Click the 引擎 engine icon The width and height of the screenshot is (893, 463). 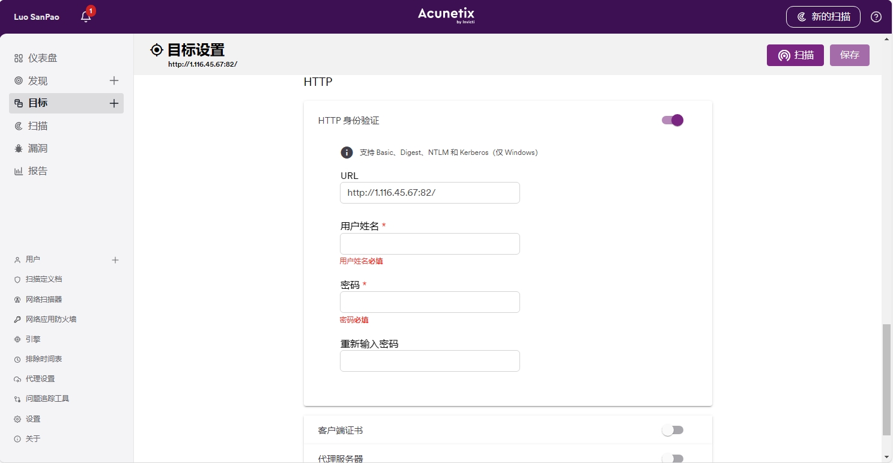point(17,339)
